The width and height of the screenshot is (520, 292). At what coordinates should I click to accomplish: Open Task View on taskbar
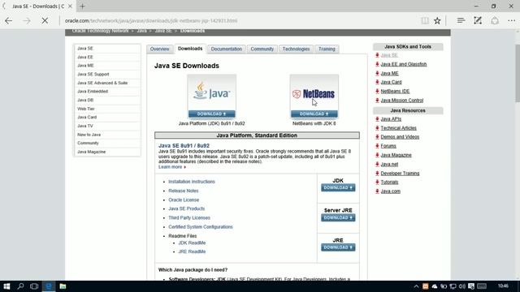coord(34,286)
